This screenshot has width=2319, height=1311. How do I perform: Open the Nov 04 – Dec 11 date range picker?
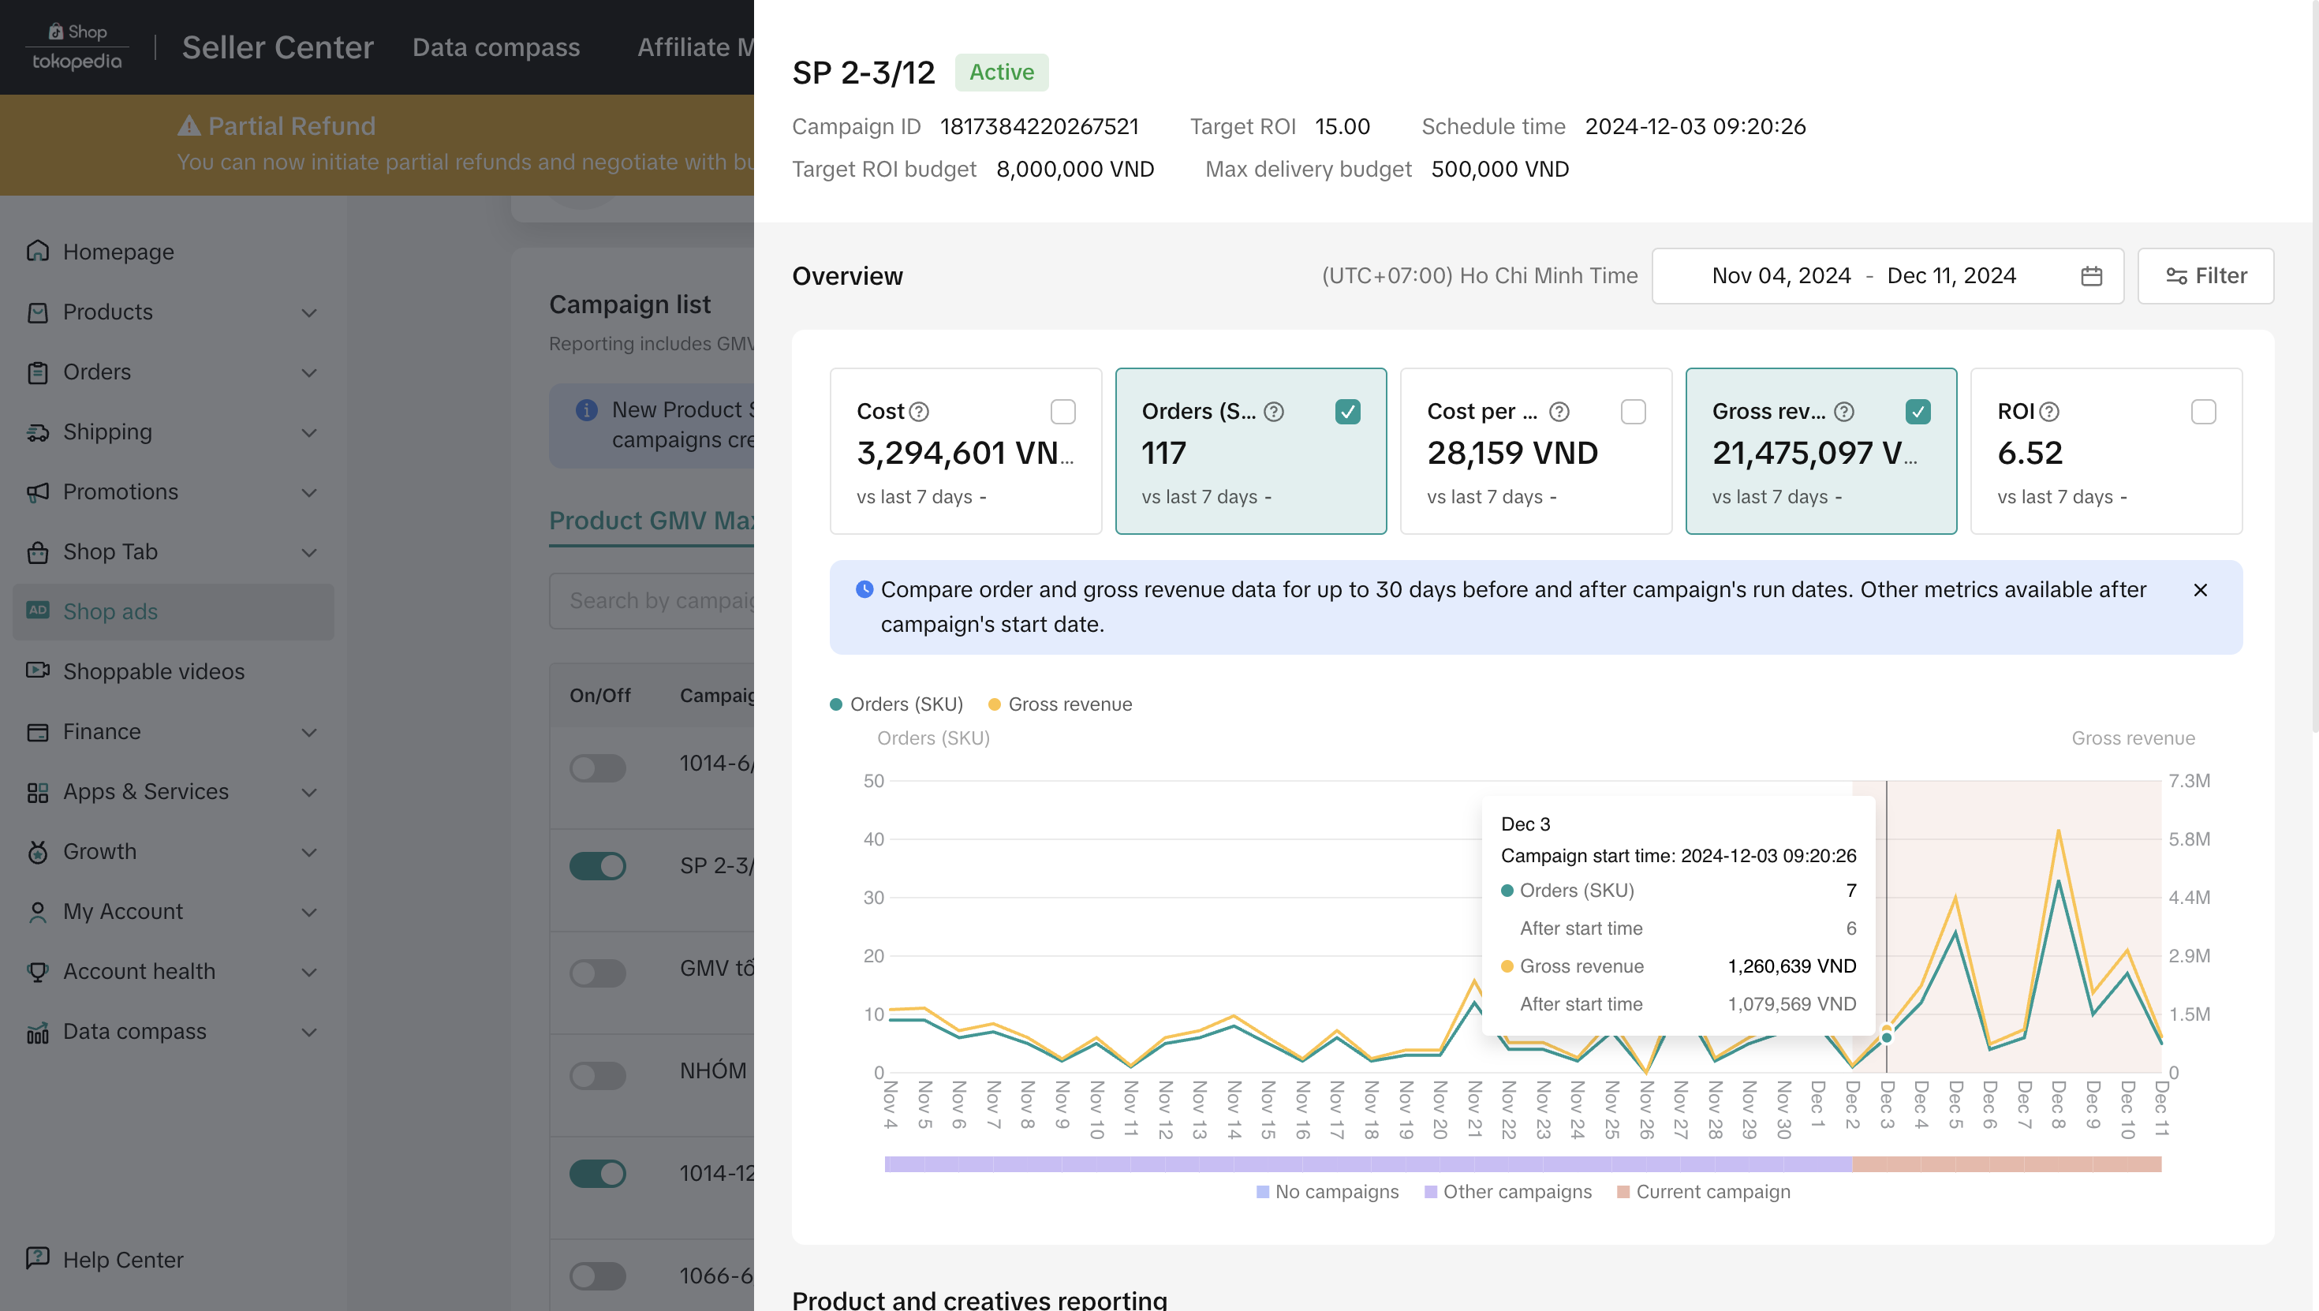click(x=1863, y=275)
